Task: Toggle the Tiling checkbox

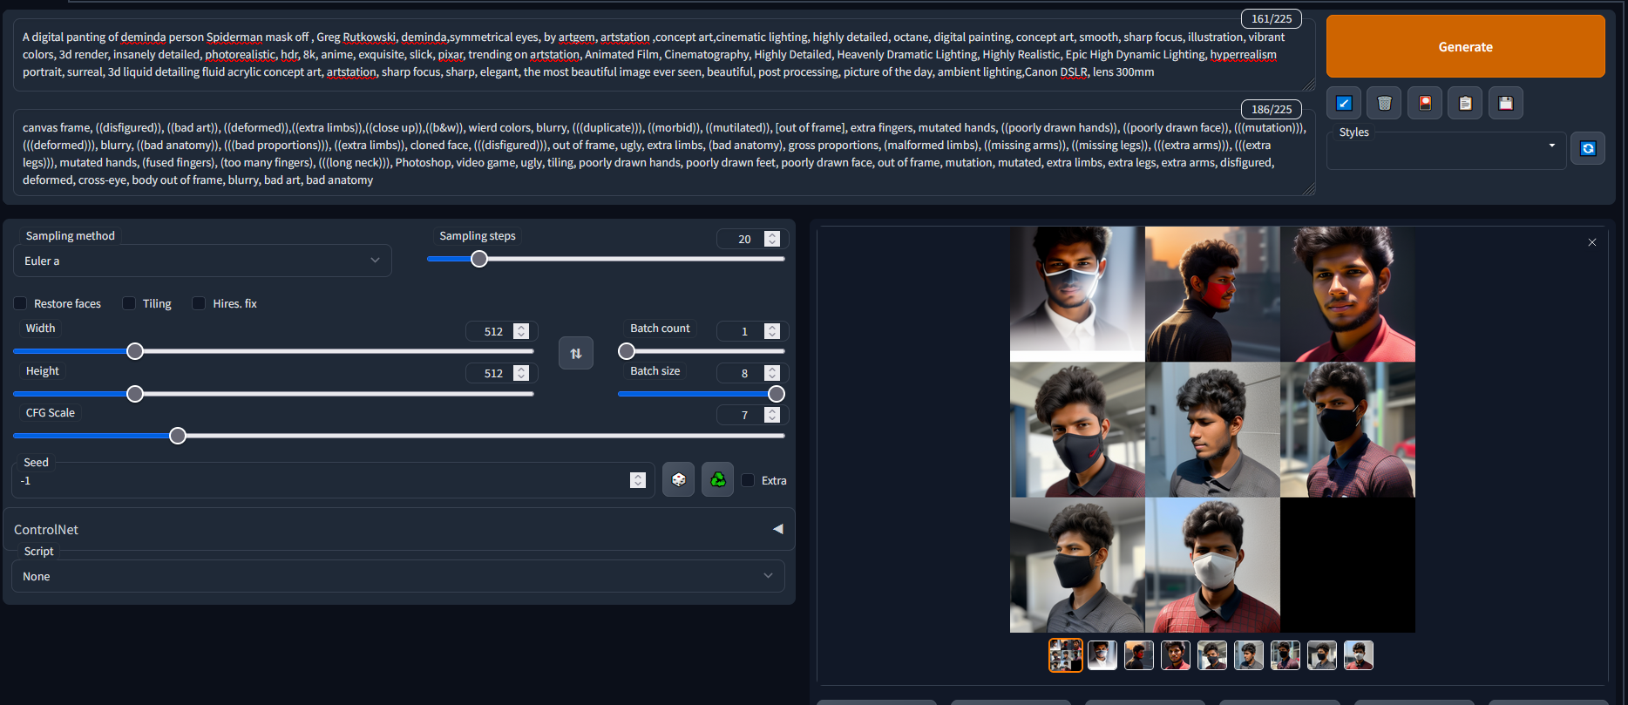Action: coord(129,303)
